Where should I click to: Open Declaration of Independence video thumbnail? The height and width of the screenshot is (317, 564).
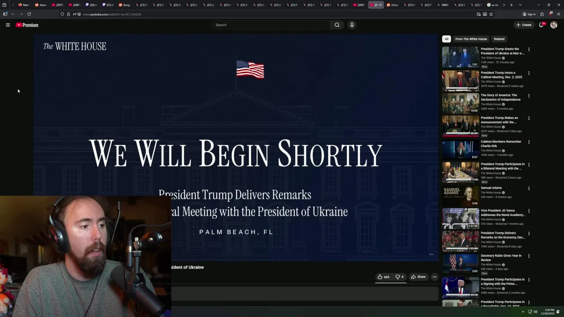(460, 103)
